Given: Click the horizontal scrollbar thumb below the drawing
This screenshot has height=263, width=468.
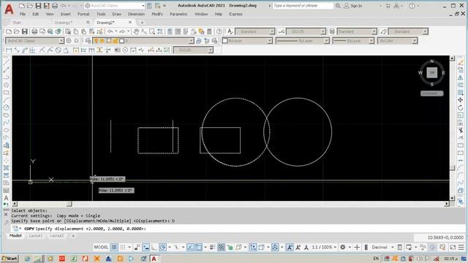Looking at the screenshot, I should point(69,204).
